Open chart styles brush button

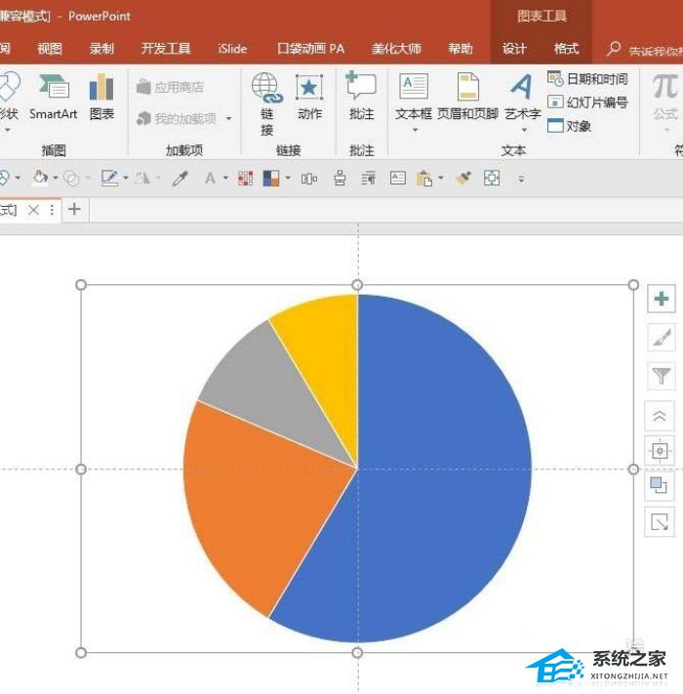662,338
